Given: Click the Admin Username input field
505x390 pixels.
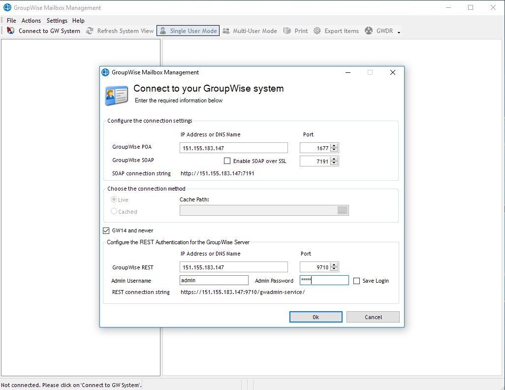Looking at the screenshot, I should coord(214,280).
